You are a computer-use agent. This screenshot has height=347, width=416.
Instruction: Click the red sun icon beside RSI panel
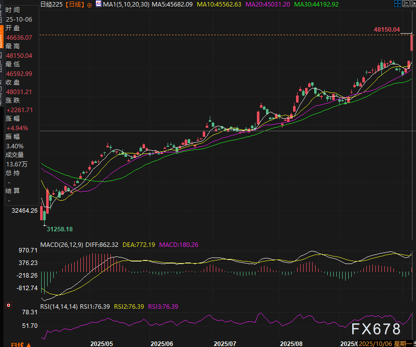(8, 305)
